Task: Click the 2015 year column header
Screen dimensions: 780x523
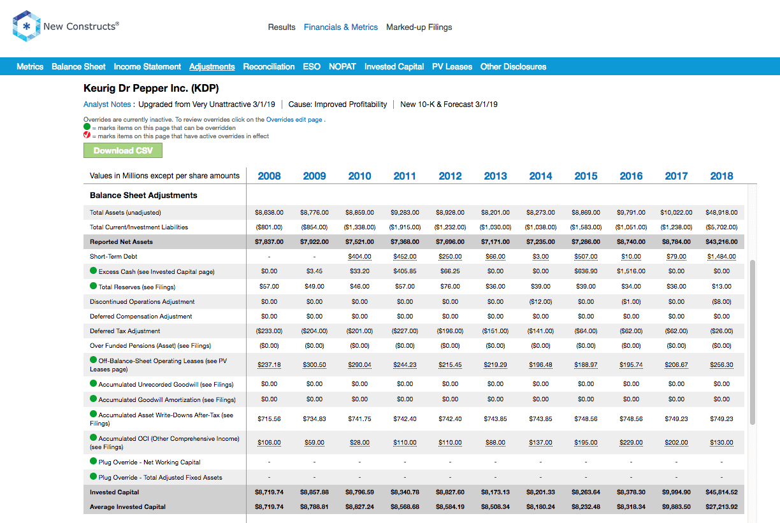Action: (x=586, y=176)
